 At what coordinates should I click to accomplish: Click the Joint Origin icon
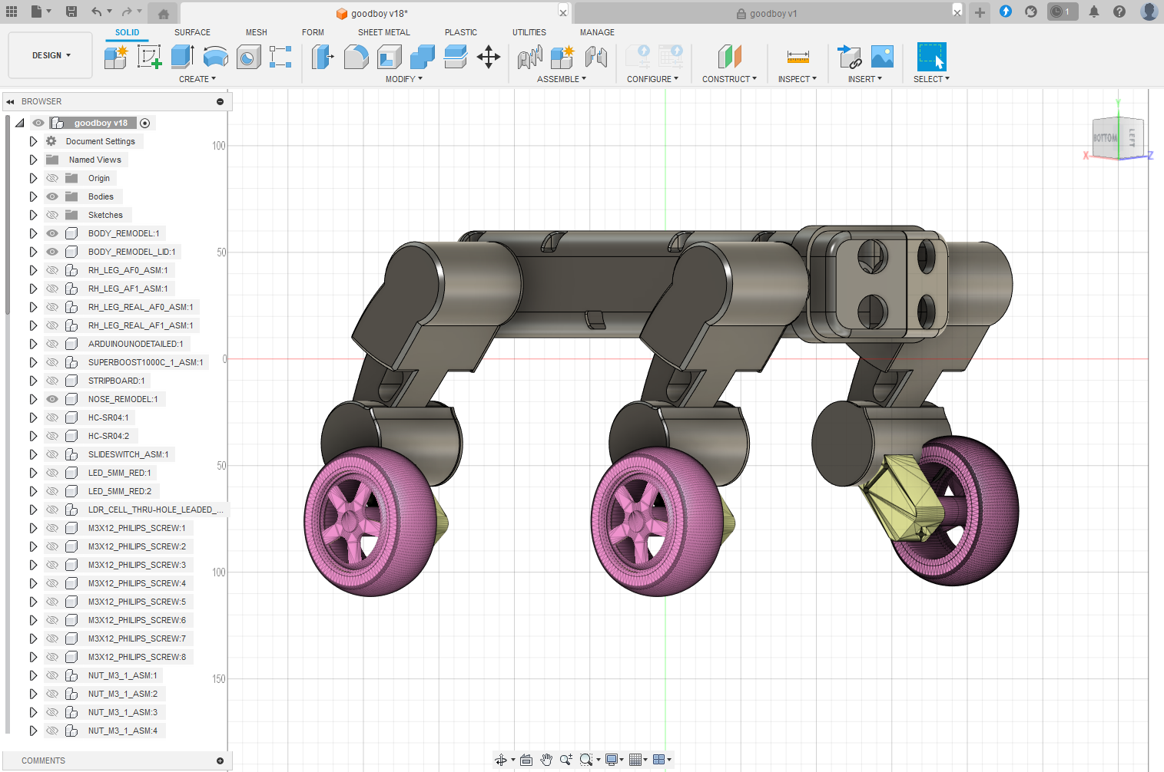tap(595, 57)
